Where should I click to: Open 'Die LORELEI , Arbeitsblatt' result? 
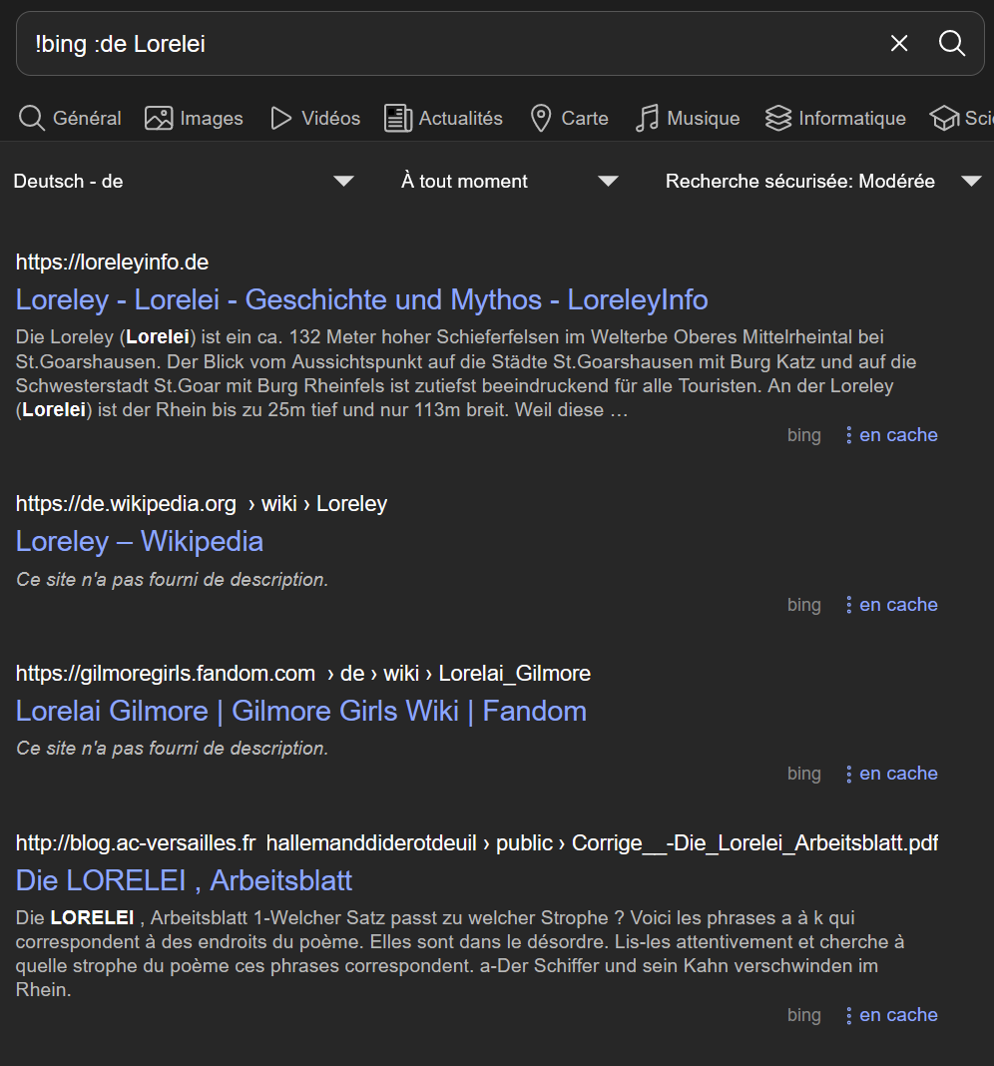184,880
